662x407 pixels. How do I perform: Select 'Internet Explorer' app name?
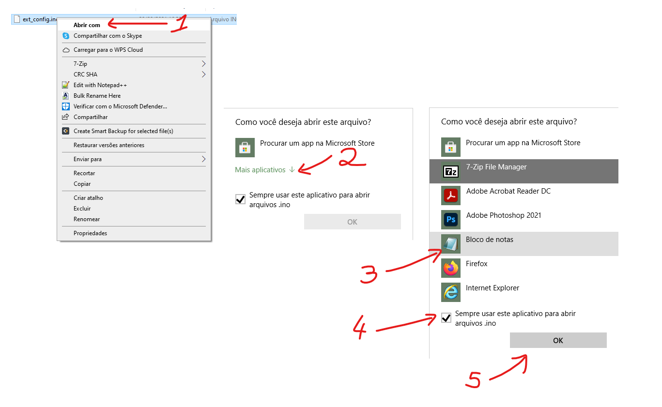[493, 288]
